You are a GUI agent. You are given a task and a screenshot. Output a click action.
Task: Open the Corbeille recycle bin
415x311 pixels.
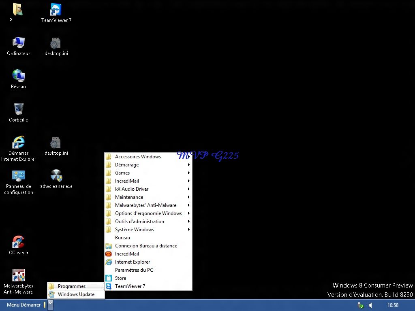(x=18, y=110)
